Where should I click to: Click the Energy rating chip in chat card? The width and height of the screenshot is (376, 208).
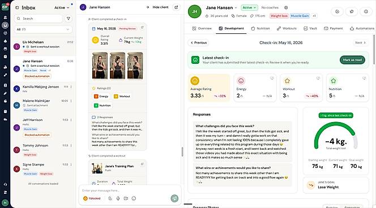[x=101, y=96]
